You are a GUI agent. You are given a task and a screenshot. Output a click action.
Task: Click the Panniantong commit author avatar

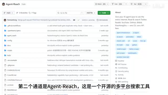click(5, 20)
